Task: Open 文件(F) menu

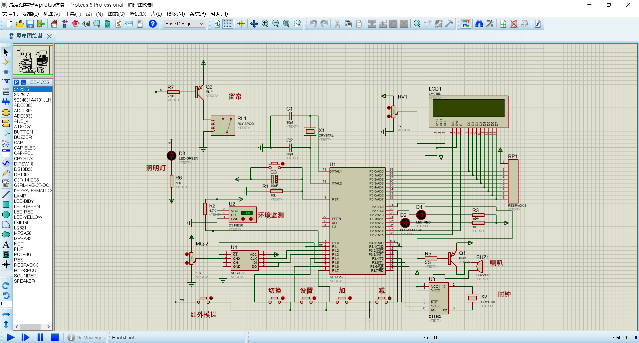Action: (x=10, y=14)
